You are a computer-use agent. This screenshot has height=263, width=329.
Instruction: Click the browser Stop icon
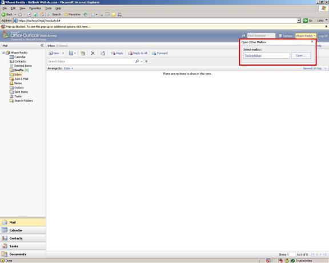pyautogui.click(x=29, y=14)
